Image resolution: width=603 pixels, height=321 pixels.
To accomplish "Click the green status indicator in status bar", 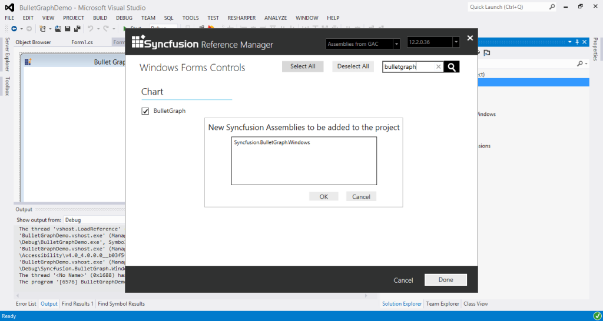I will click(597, 316).
